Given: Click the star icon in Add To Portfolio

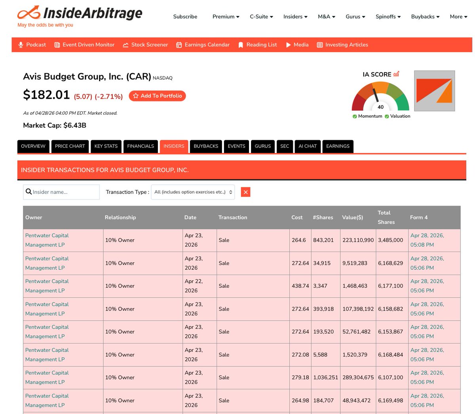Looking at the screenshot, I should [136, 96].
